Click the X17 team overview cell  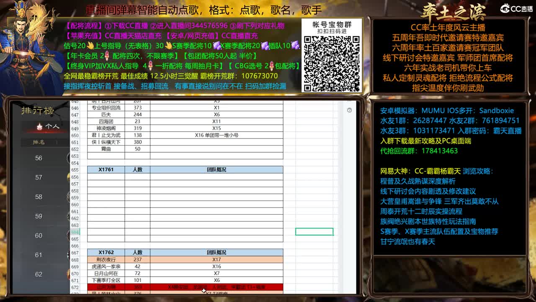[216, 260]
